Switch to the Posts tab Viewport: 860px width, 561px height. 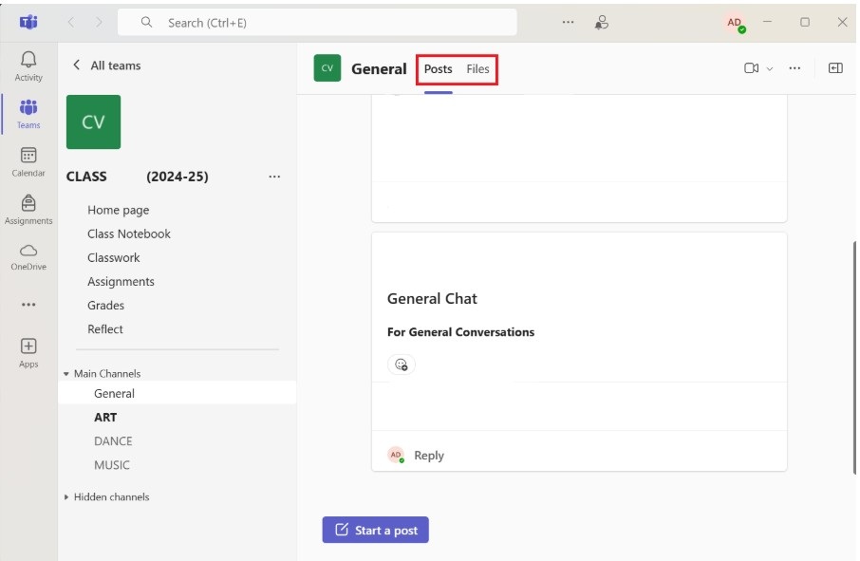pyautogui.click(x=439, y=69)
